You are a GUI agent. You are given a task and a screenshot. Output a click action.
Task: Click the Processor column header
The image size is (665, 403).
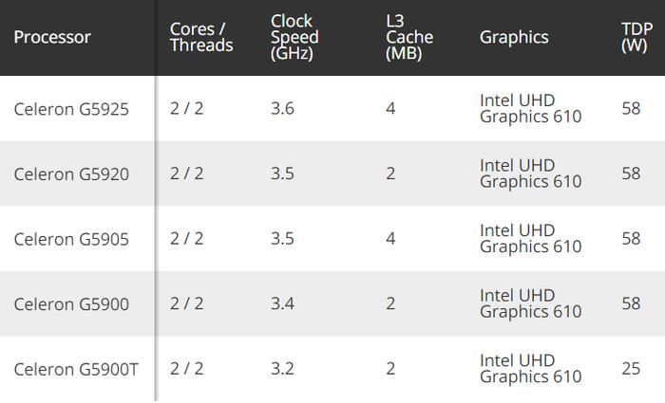pos(52,37)
